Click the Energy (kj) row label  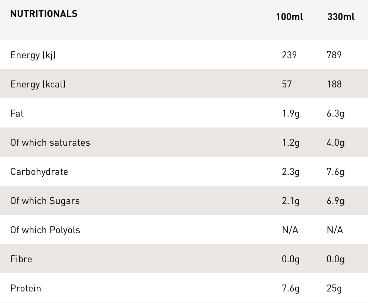click(33, 55)
